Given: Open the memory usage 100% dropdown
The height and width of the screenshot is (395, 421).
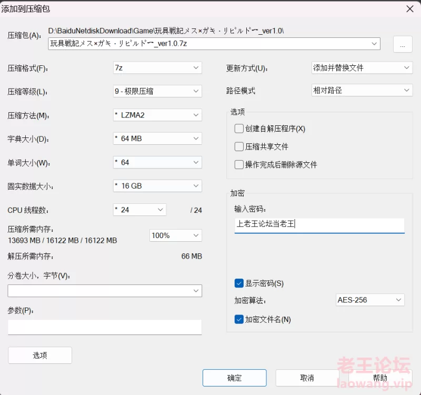Looking at the screenshot, I should click(176, 235).
